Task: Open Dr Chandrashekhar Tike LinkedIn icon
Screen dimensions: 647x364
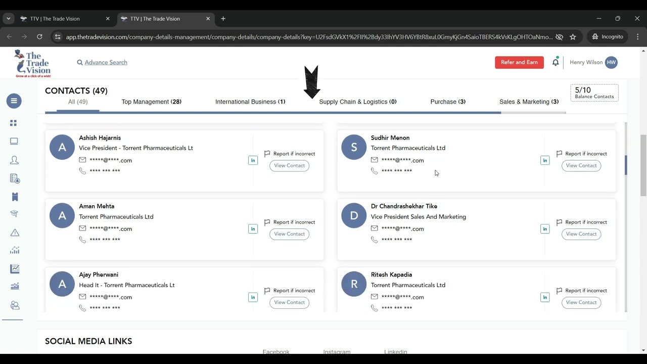Action: (x=545, y=229)
